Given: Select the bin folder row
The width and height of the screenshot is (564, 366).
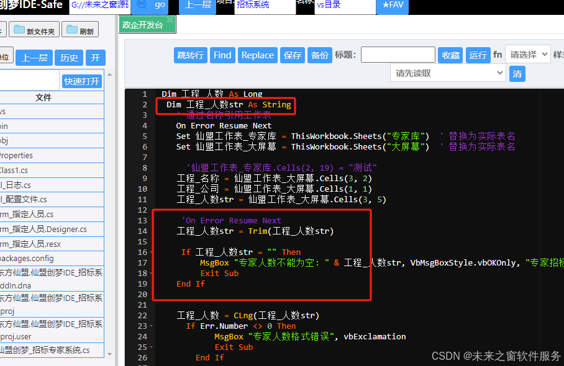Looking at the screenshot, I should (x=52, y=126).
